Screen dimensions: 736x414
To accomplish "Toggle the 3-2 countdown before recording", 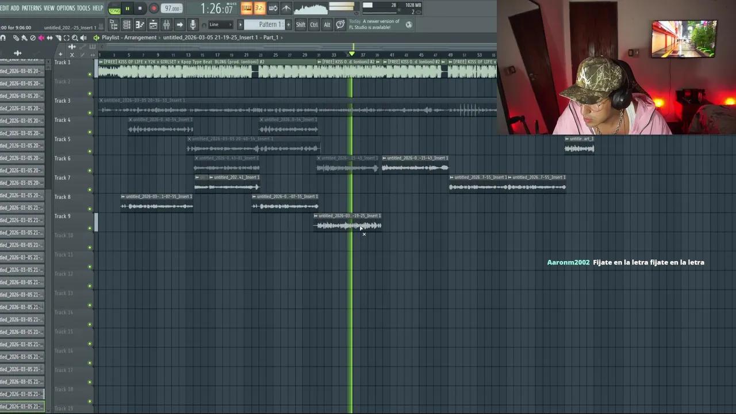I will click(x=259, y=8).
